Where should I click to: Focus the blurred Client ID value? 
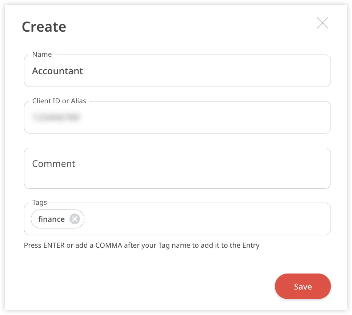56,117
